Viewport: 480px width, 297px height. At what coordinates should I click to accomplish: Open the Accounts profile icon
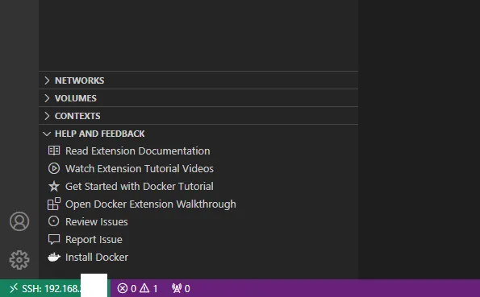click(x=19, y=221)
